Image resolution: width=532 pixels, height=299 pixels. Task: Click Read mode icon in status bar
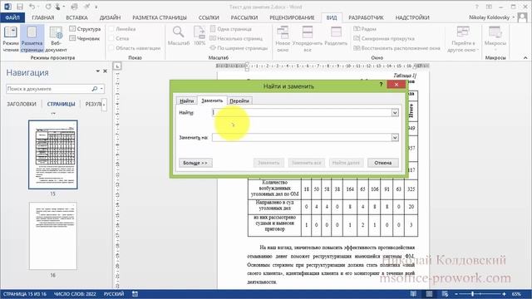click(x=413, y=294)
